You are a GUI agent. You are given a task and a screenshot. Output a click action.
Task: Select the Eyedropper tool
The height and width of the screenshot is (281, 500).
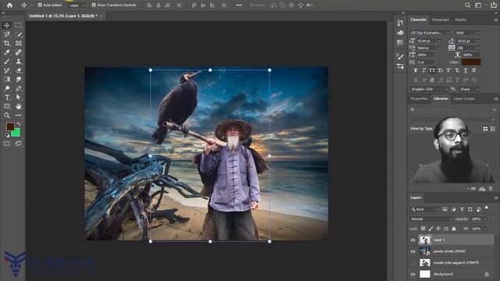[7, 52]
